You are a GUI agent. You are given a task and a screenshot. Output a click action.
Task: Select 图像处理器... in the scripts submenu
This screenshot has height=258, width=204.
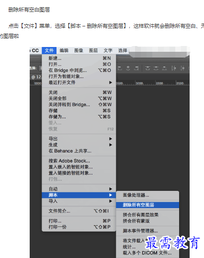[147, 195]
